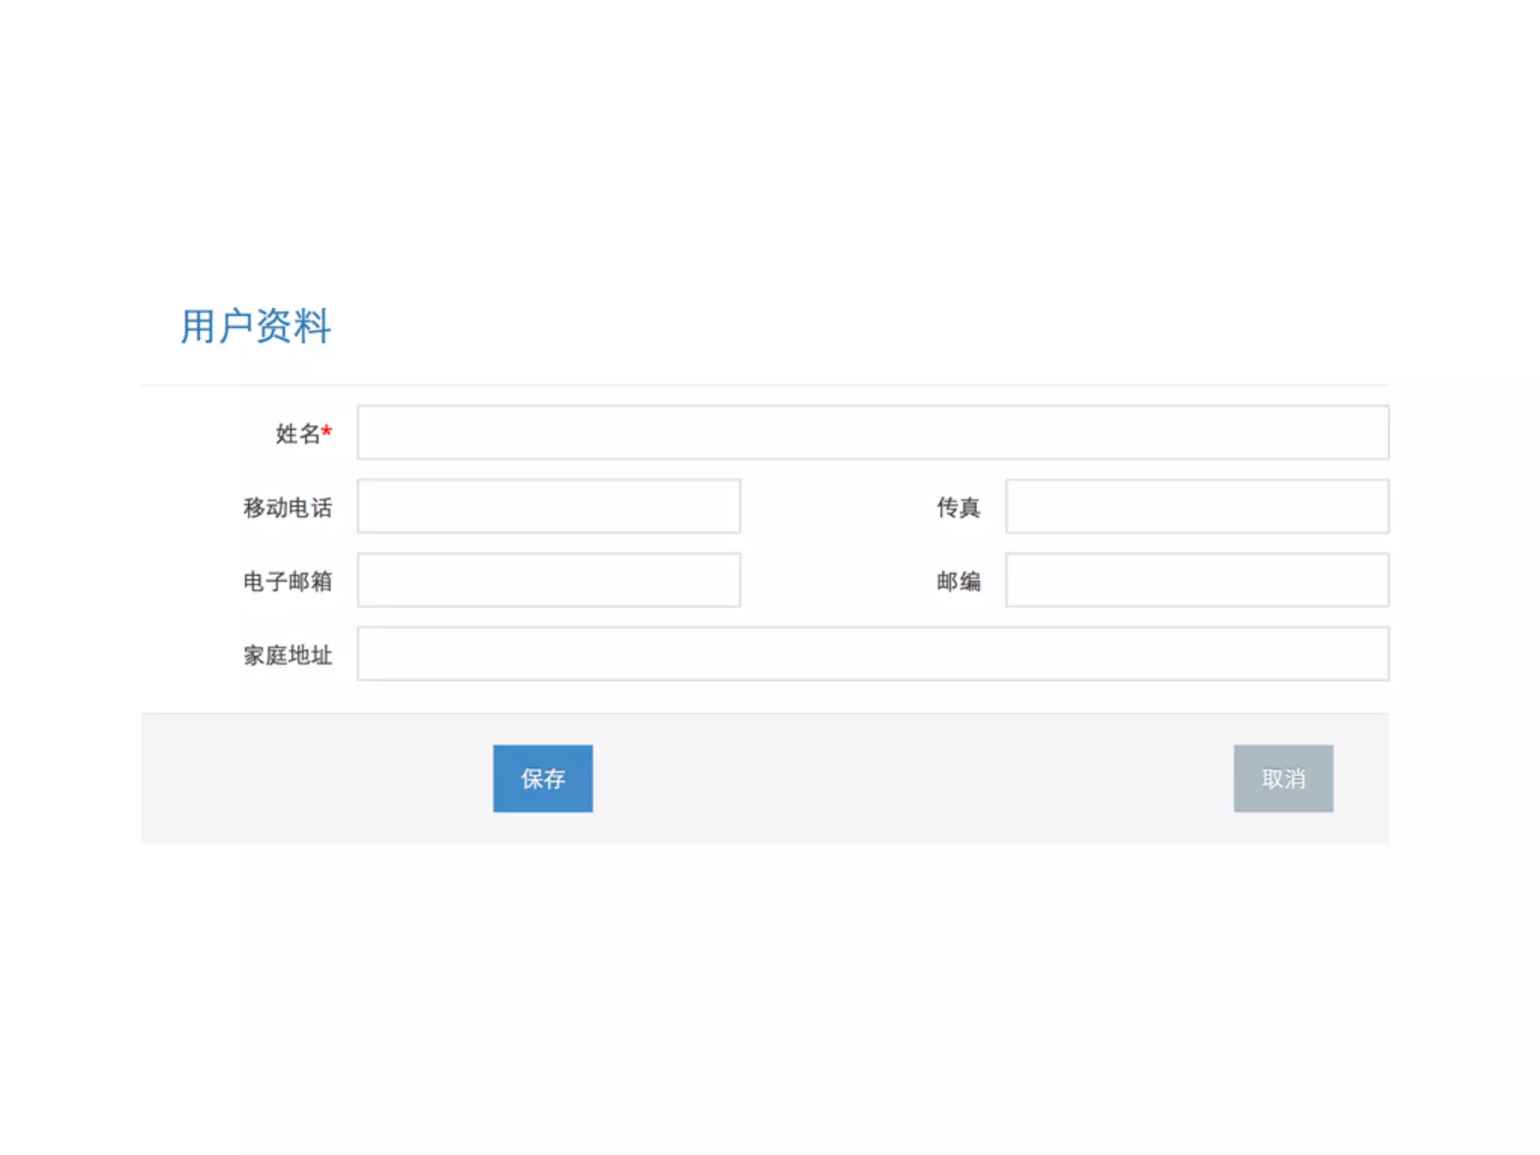The image size is (1540, 1155).
Task: Click the gray 取消 cancel button
Action: [x=1283, y=778]
